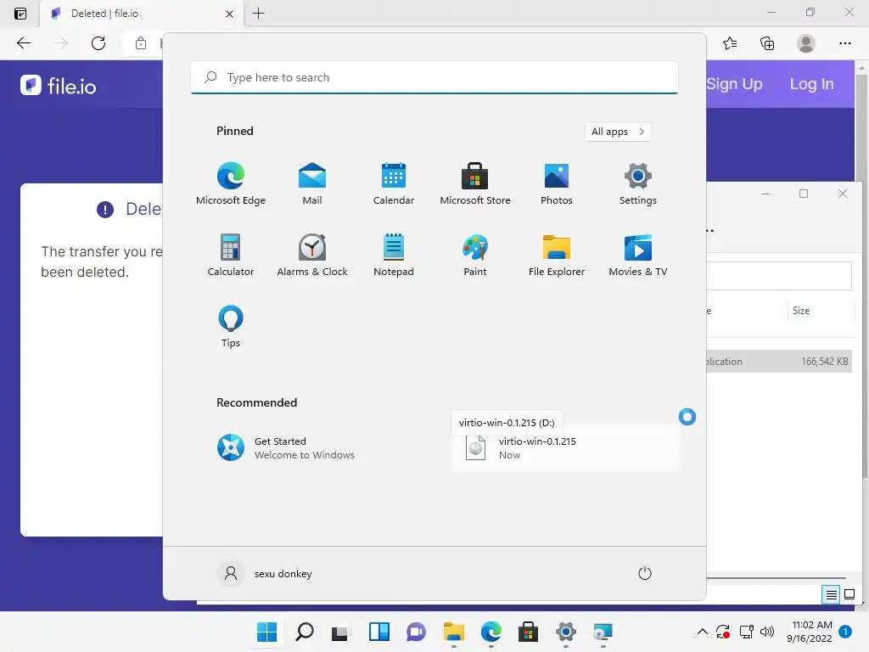Image resolution: width=869 pixels, height=652 pixels.
Task: Open Edge Settings and more menu
Action: pyautogui.click(x=844, y=42)
